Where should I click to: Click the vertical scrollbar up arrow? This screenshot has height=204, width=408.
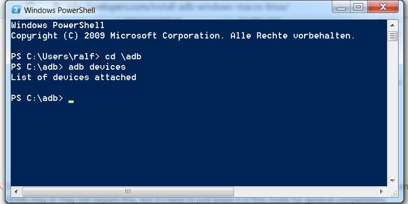(392, 25)
